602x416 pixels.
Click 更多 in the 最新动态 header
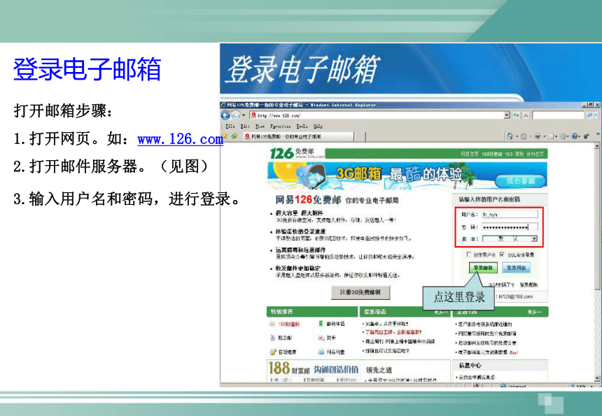coord(441,313)
